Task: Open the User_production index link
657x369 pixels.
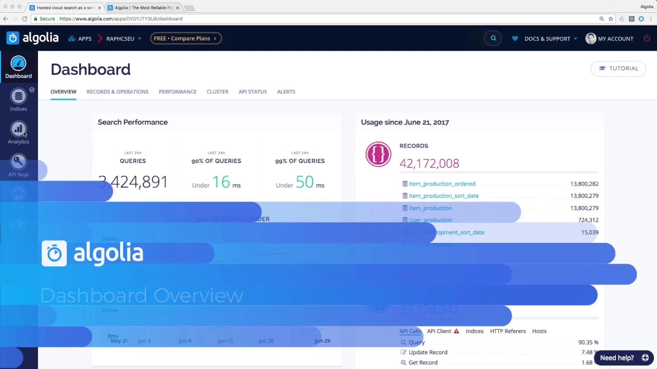Action: [x=430, y=220]
